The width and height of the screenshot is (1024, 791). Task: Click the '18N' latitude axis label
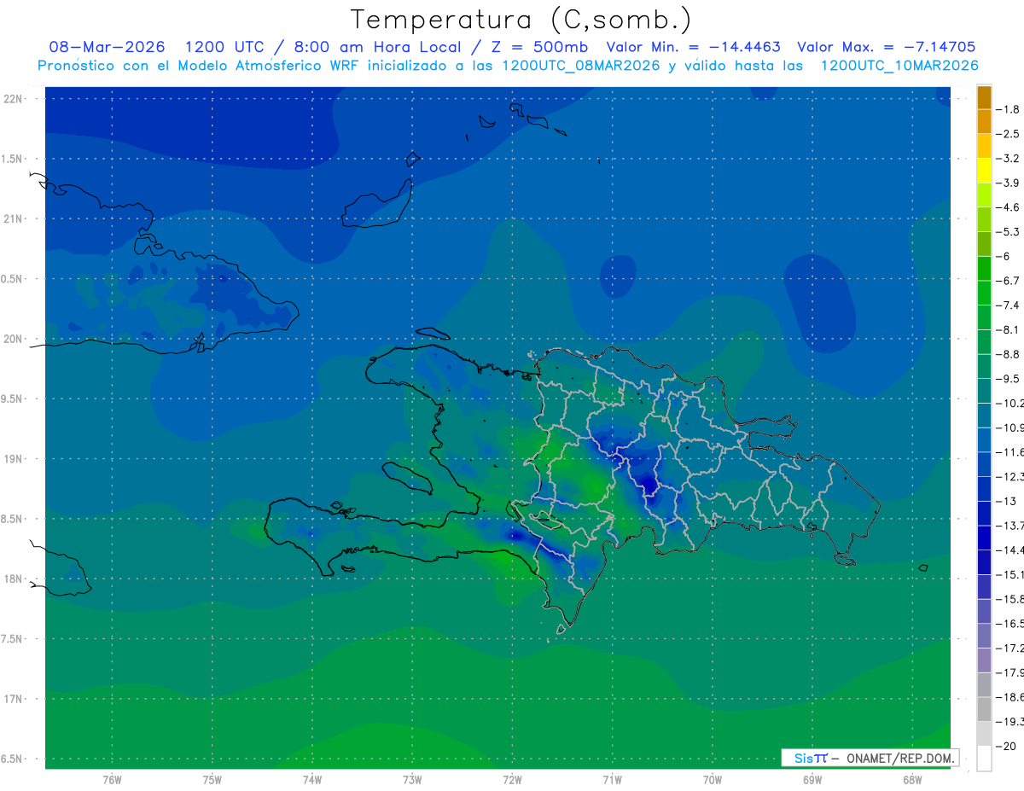tap(14, 579)
